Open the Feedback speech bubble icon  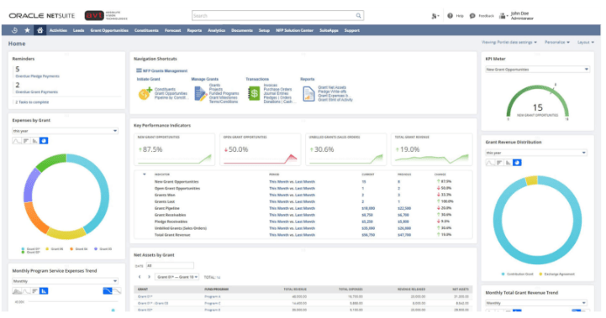point(472,16)
